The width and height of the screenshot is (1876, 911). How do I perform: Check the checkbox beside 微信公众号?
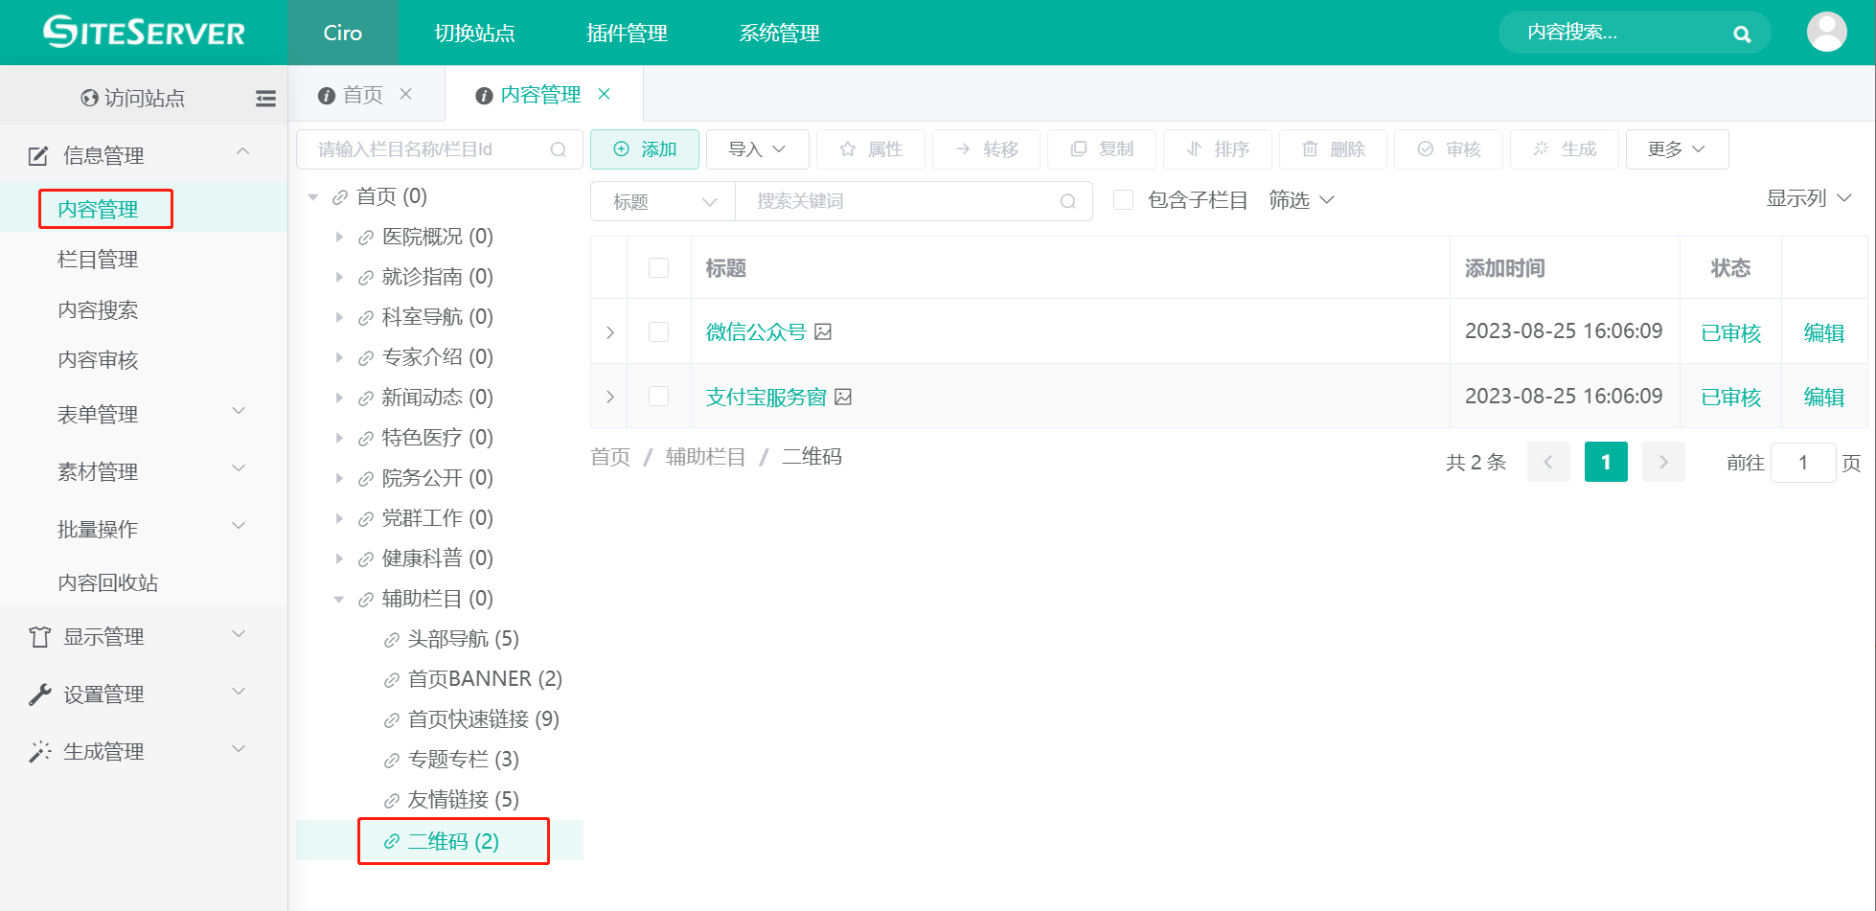(659, 331)
